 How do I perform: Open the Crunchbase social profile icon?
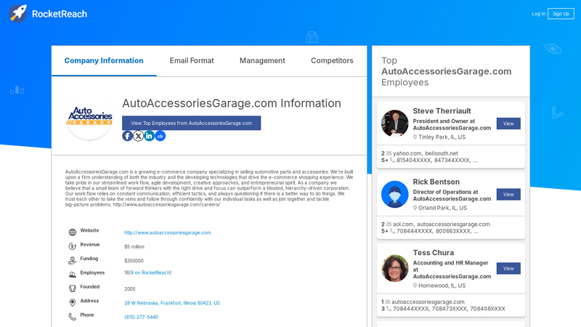(x=160, y=136)
